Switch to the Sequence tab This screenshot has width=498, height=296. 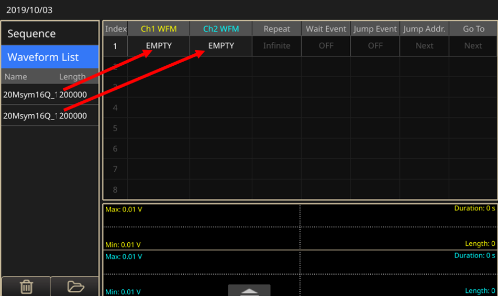tap(50, 33)
